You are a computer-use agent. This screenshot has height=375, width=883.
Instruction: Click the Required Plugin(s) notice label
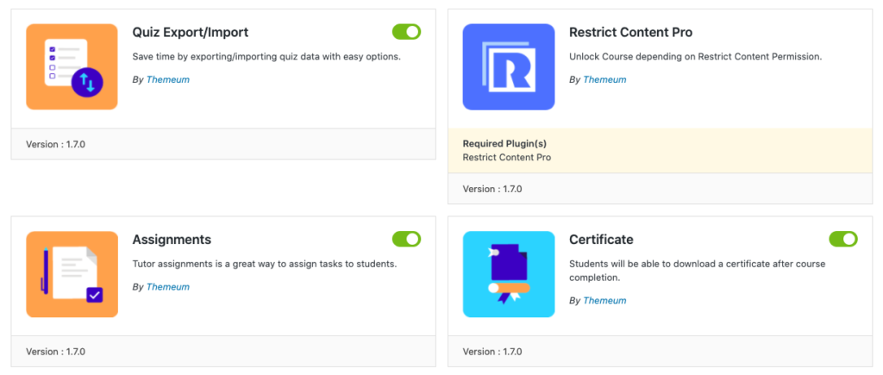tap(504, 144)
